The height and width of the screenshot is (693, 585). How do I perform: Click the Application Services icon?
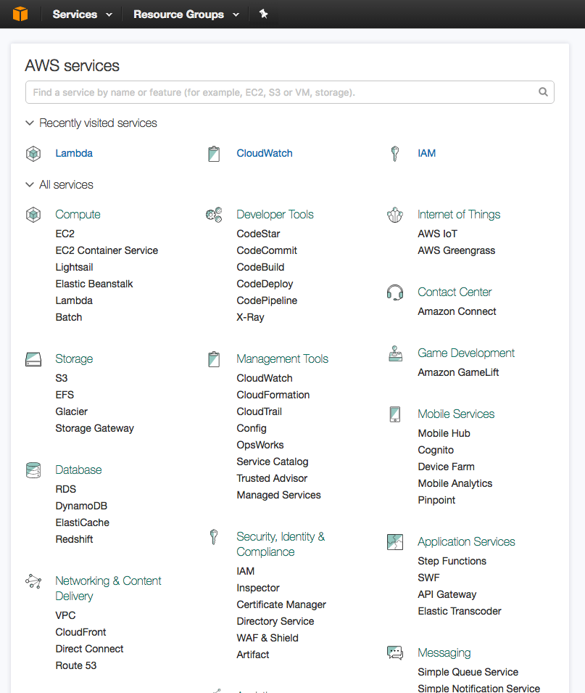pos(395,542)
